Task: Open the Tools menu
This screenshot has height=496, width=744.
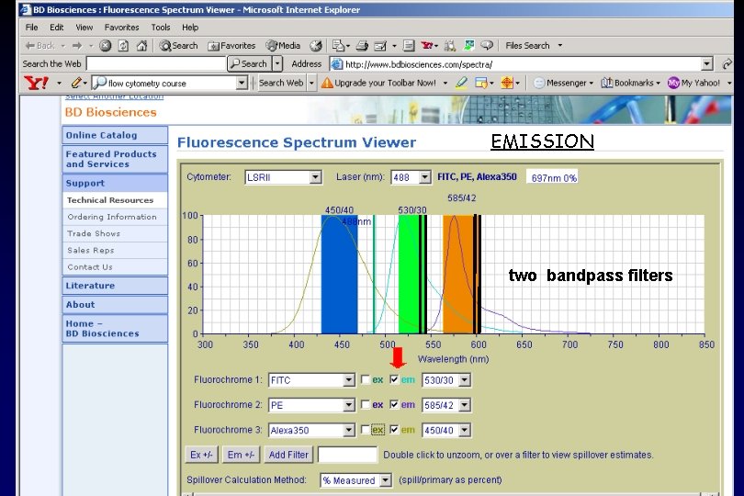Action: [x=161, y=28]
